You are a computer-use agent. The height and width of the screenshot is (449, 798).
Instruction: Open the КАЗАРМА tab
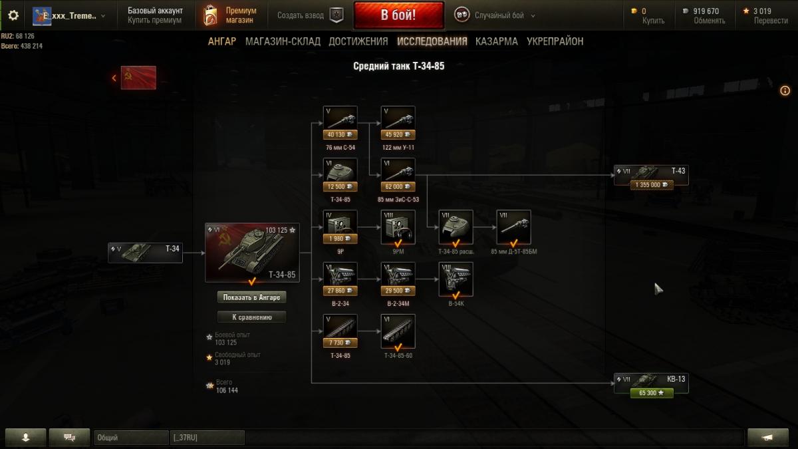pos(497,41)
